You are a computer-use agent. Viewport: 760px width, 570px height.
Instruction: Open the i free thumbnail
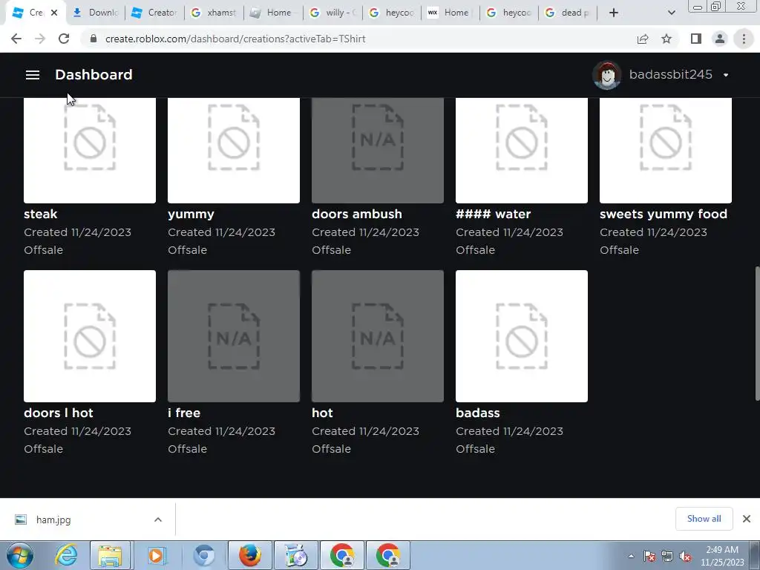[234, 336]
